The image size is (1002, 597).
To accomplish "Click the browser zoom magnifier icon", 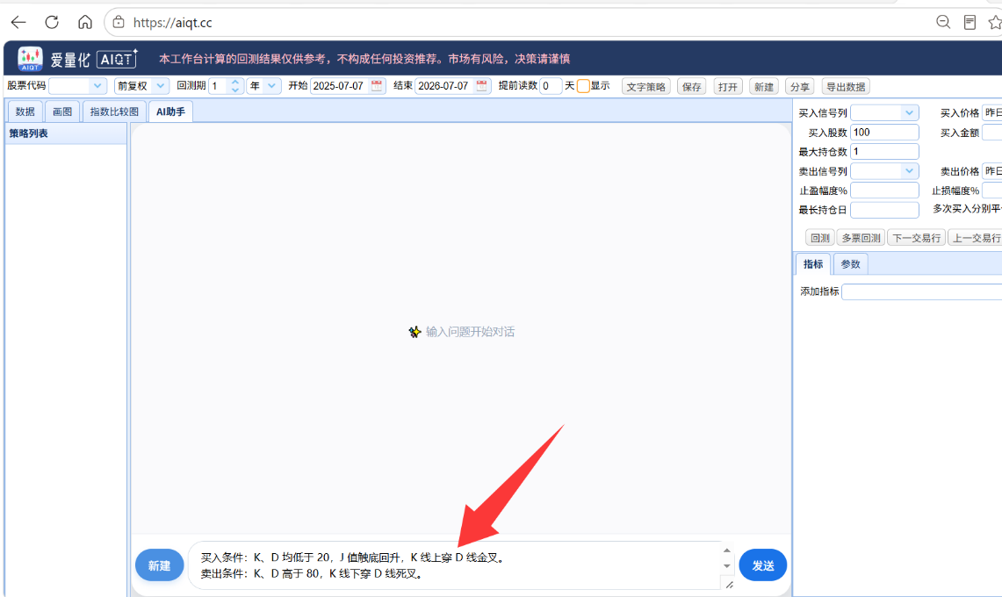I will tap(943, 22).
